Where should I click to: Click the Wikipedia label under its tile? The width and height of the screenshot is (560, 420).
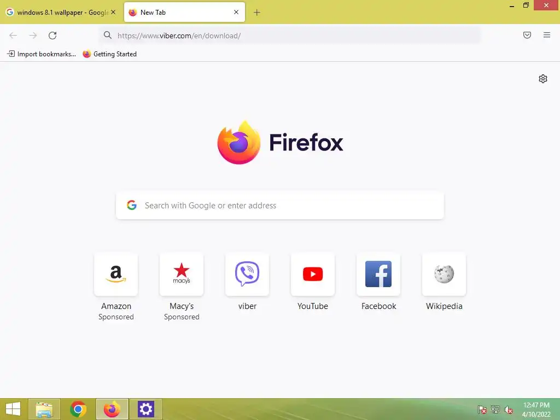click(x=444, y=306)
